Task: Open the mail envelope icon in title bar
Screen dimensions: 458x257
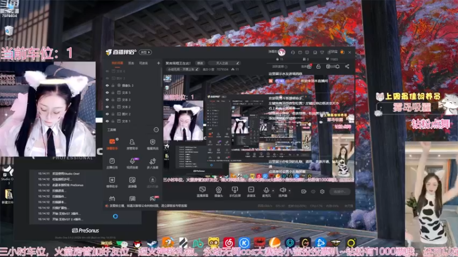Action: (x=300, y=52)
